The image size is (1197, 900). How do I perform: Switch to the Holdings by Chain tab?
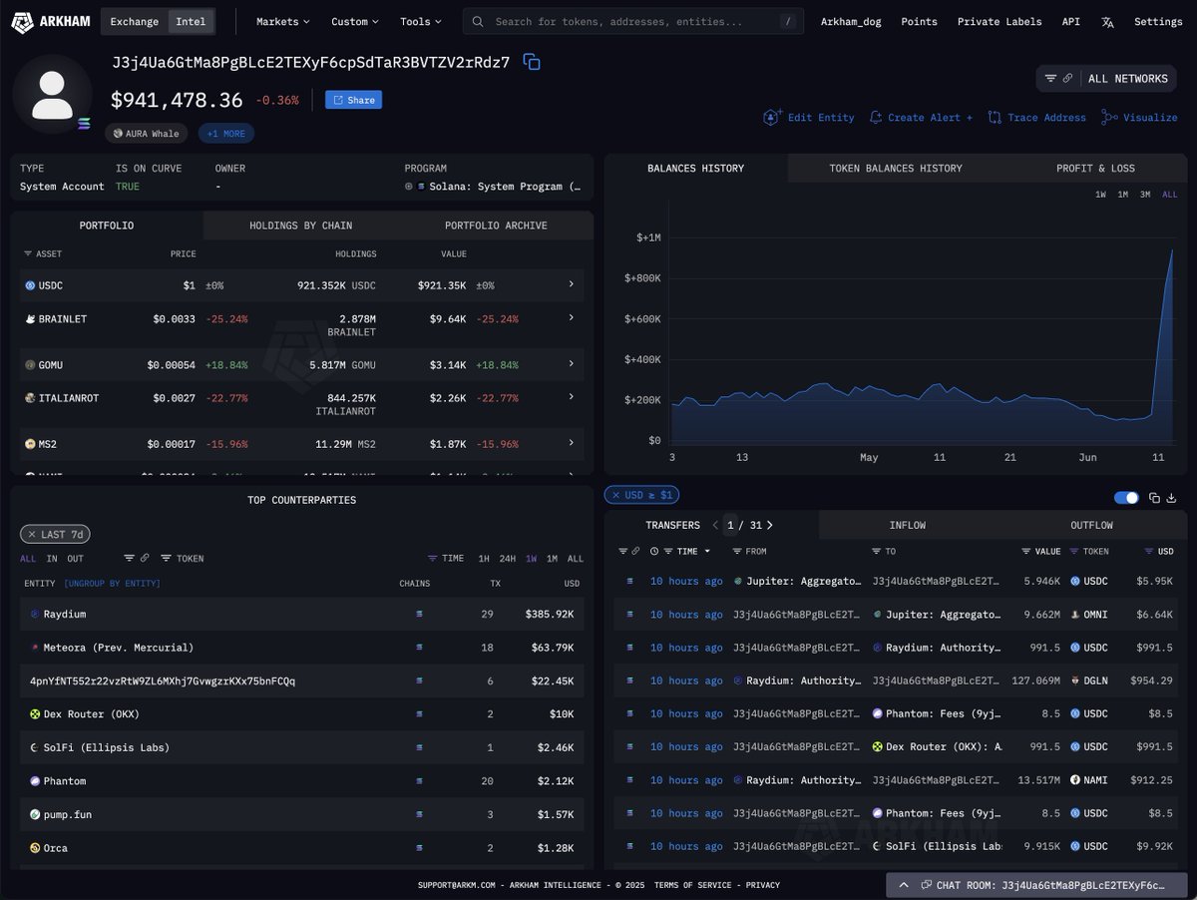(300, 225)
